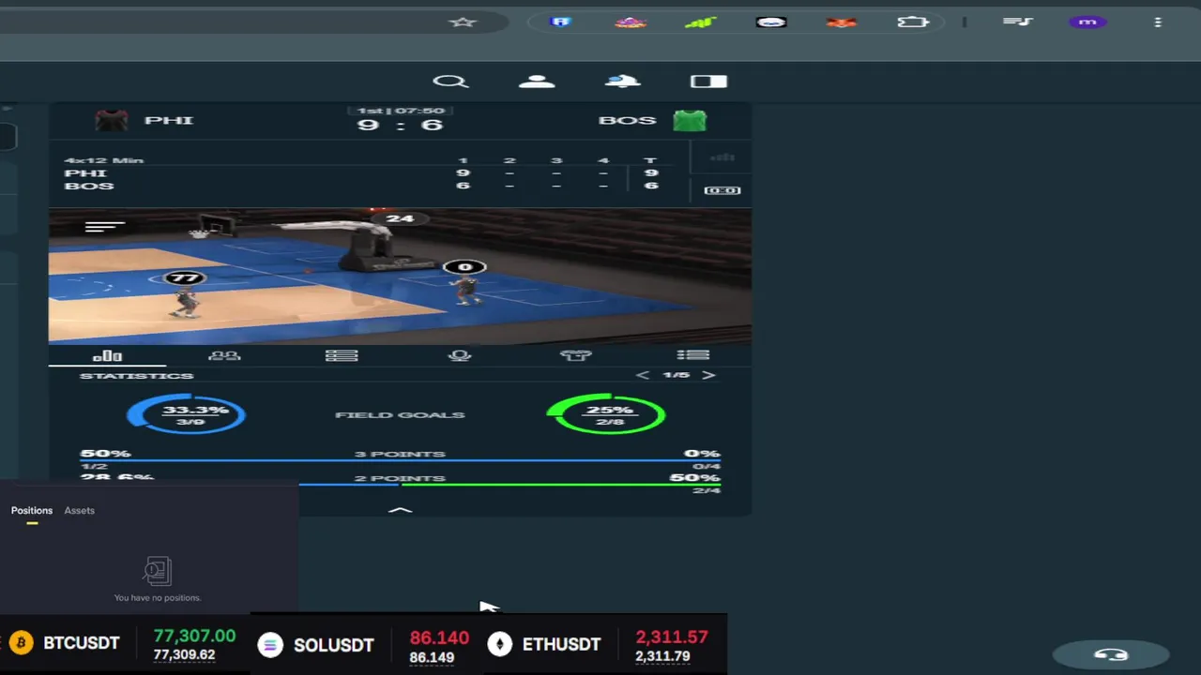
Task: Click the Ethereum coin icon
Action: [500, 644]
